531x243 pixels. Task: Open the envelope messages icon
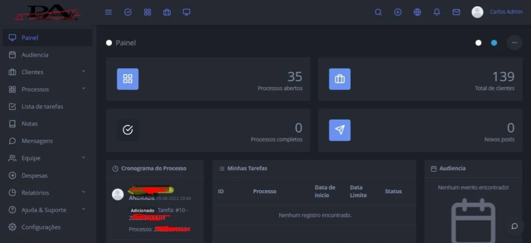(456, 12)
